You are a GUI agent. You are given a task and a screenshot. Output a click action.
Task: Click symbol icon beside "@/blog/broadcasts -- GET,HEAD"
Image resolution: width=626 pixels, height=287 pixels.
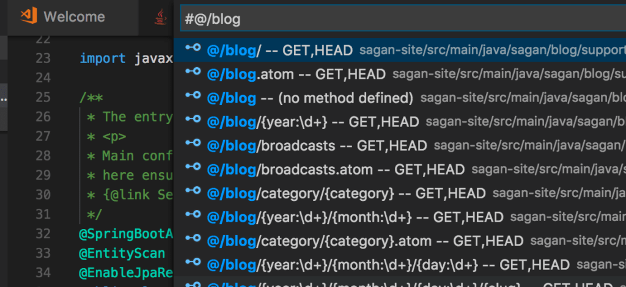(x=193, y=145)
